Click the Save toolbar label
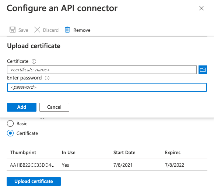Screen dimensions: 214x190 tap(23, 30)
